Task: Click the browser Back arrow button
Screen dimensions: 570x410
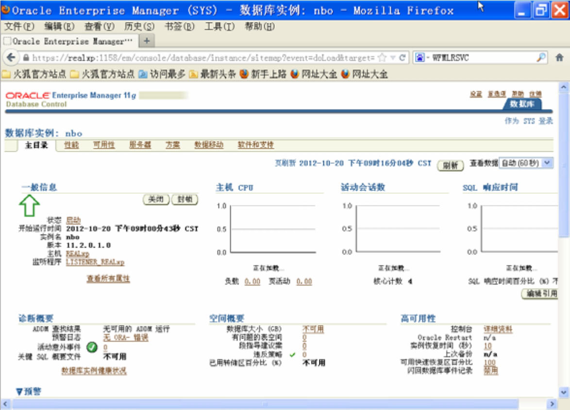Action: coord(11,58)
